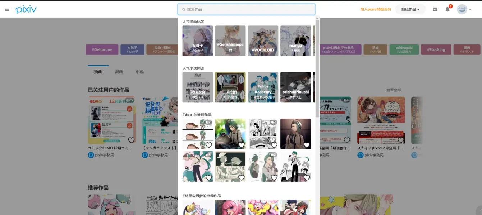Click the 搜索作品 search field
This screenshot has height=215, width=482.
click(248, 9)
